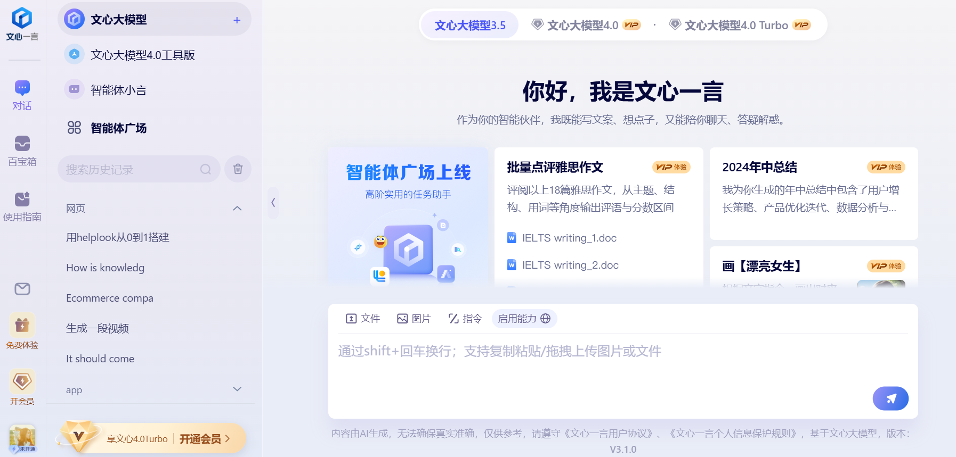This screenshot has width=956, height=457.
Task: Open 智能体广场 menu entry
Action: coord(154,128)
